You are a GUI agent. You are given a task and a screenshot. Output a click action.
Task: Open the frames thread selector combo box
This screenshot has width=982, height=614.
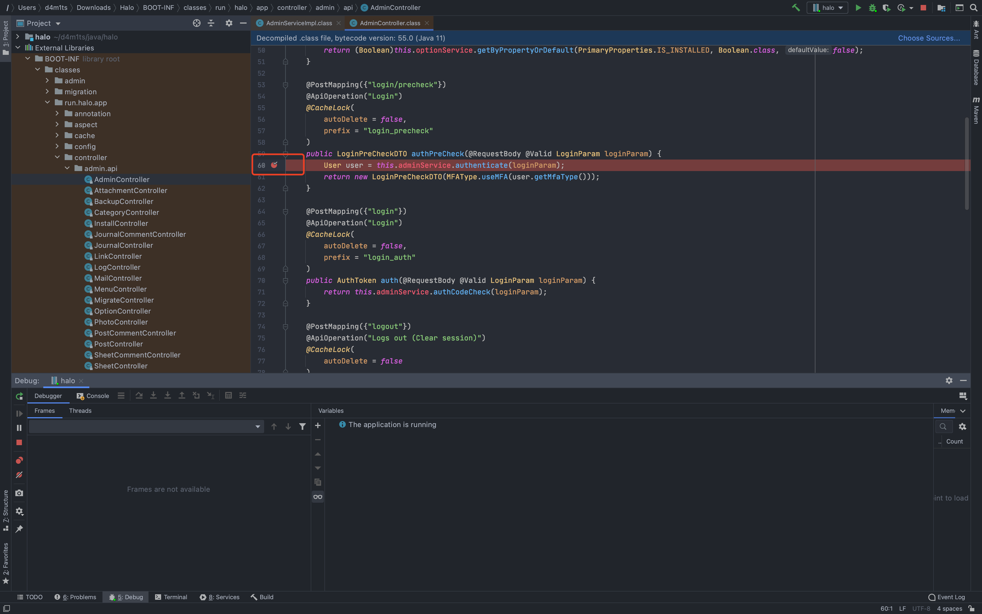[146, 427]
